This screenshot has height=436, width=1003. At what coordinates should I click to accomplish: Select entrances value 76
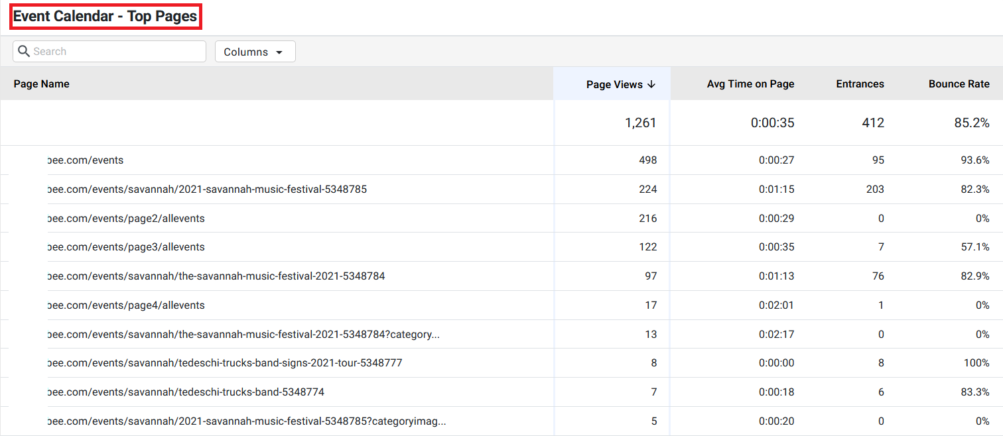pos(878,276)
